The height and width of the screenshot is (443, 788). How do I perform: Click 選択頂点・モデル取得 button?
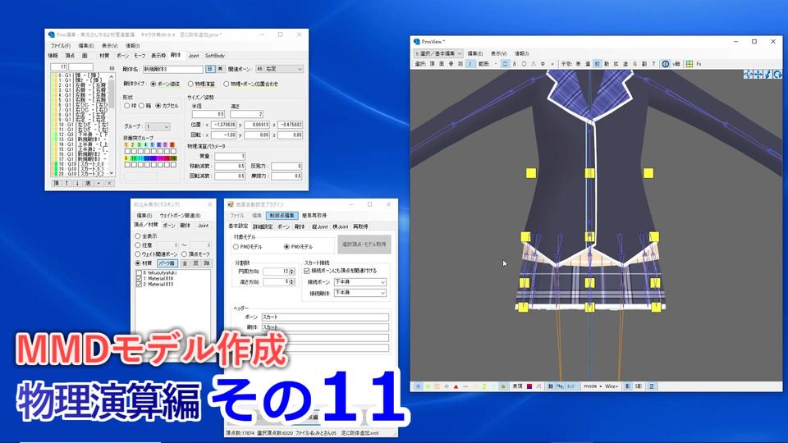tap(364, 244)
